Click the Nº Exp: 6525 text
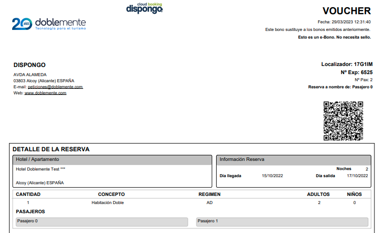The width and height of the screenshot is (381, 233). 357,72
